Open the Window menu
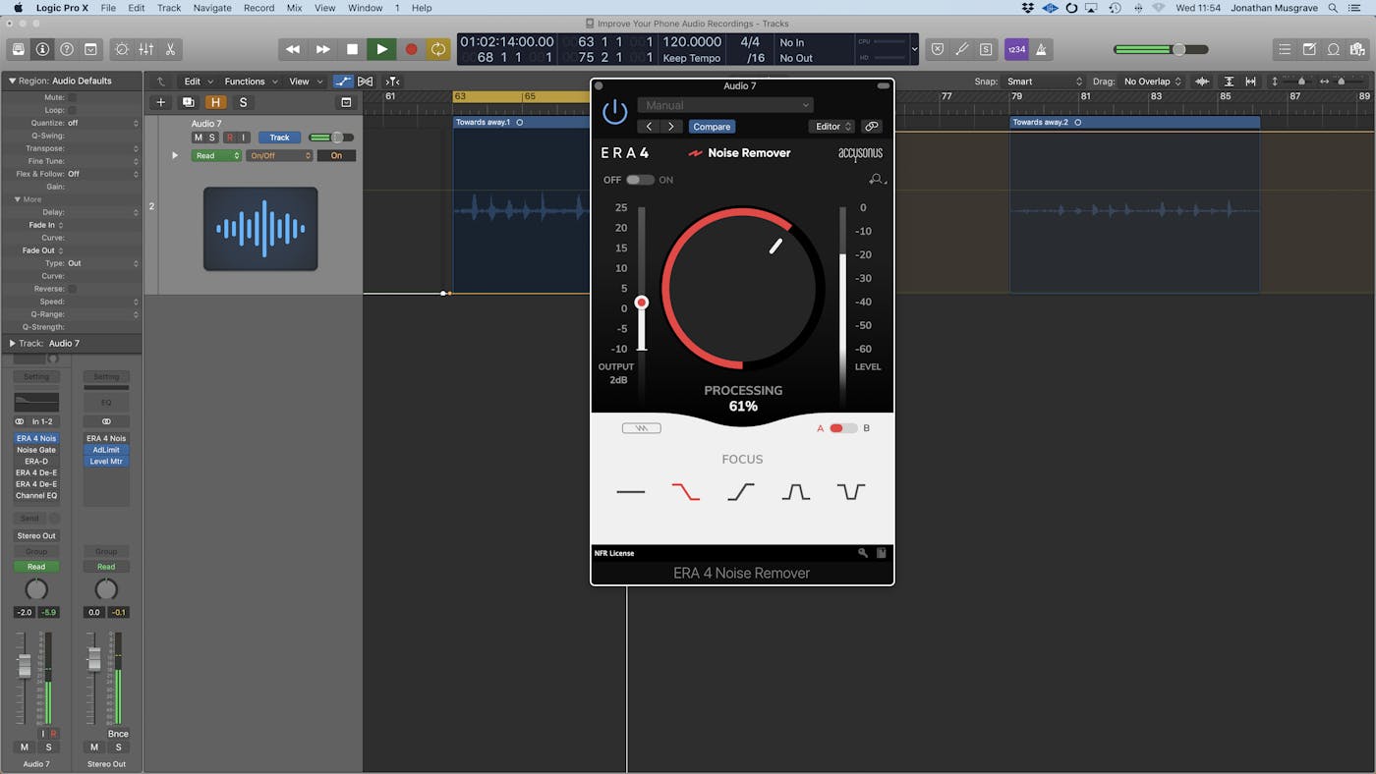 click(365, 8)
